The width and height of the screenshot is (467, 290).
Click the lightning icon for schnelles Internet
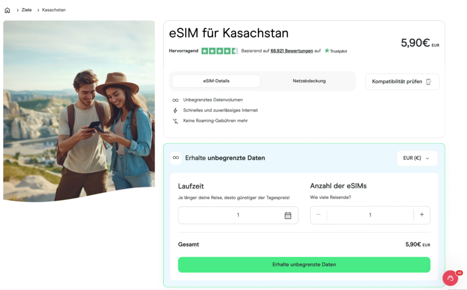(175, 110)
